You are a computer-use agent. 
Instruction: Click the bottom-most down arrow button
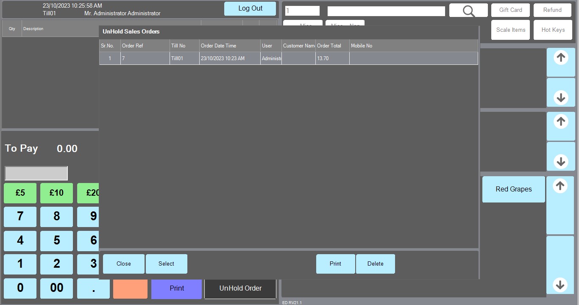coord(560,265)
